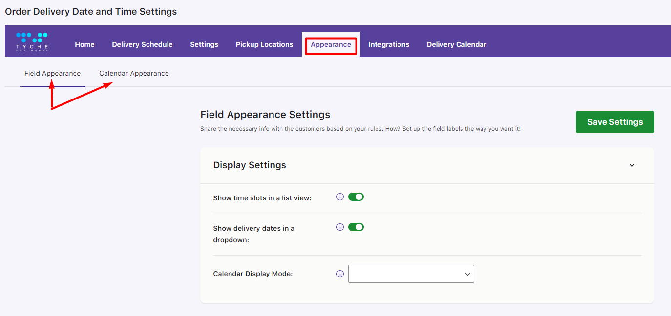Disable 'Show time slots in a list view'

coord(356,197)
